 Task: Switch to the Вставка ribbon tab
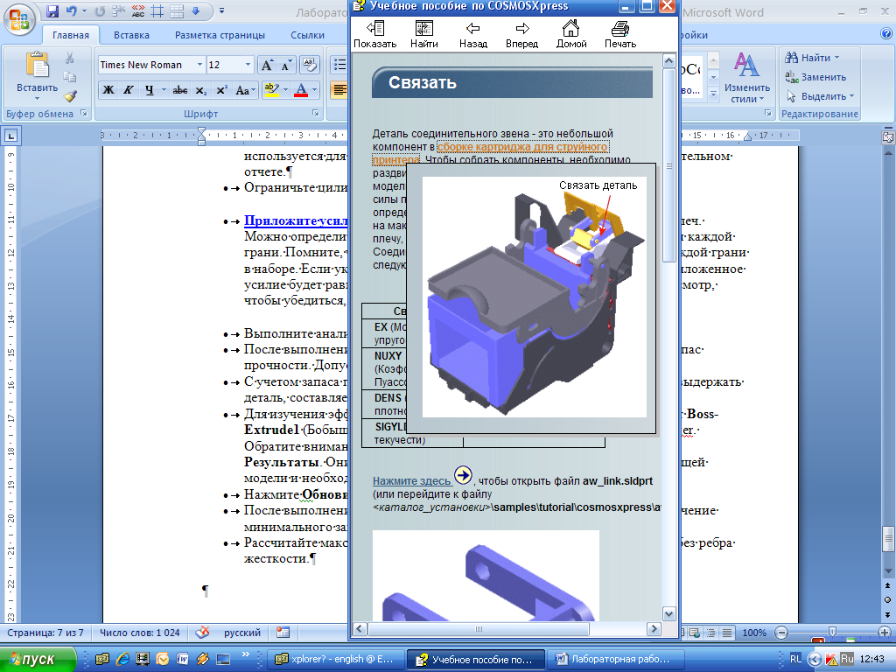131,35
